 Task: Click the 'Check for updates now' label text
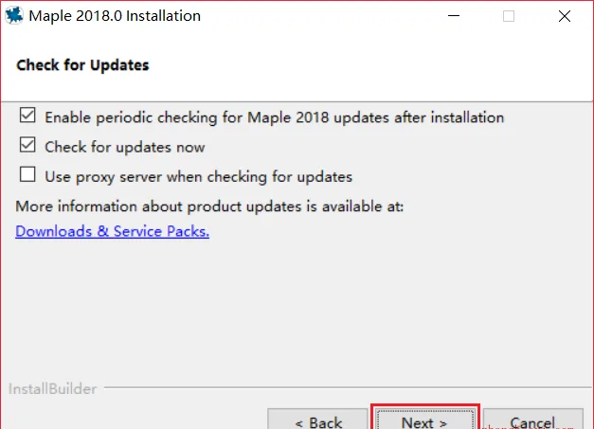pos(125,147)
